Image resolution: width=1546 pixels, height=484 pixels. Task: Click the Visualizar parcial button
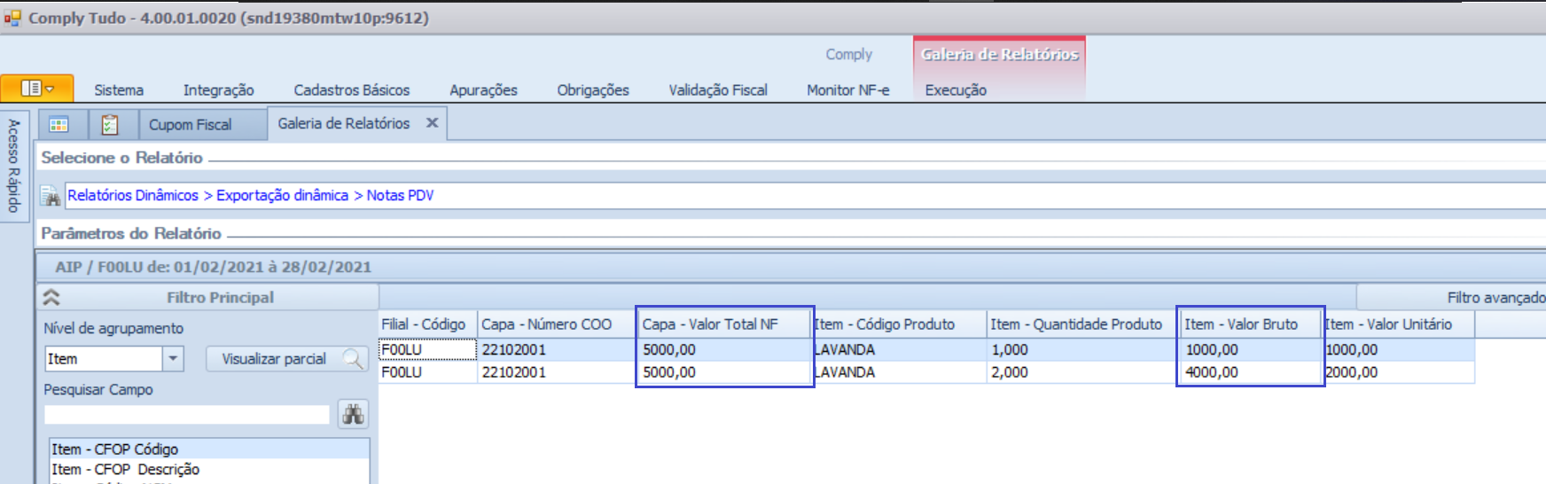286,359
